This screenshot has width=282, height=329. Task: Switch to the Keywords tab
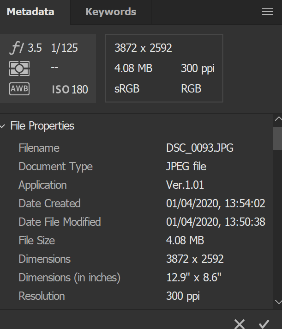(x=111, y=12)
